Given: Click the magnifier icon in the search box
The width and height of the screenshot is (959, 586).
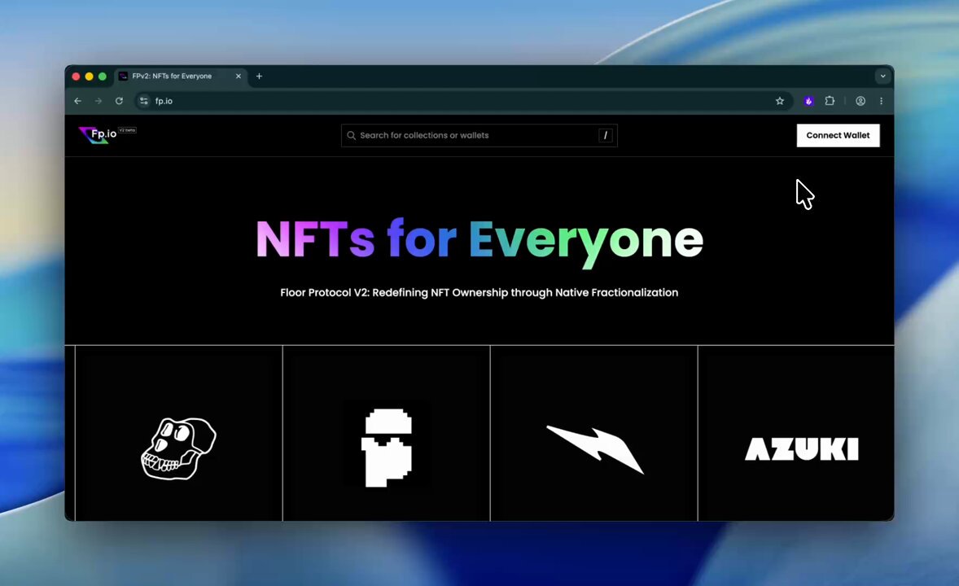Looking at the screenshot, I should 351,136.
